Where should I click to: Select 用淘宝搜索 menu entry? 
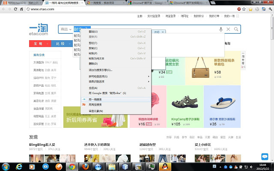[x=116, y=104]
